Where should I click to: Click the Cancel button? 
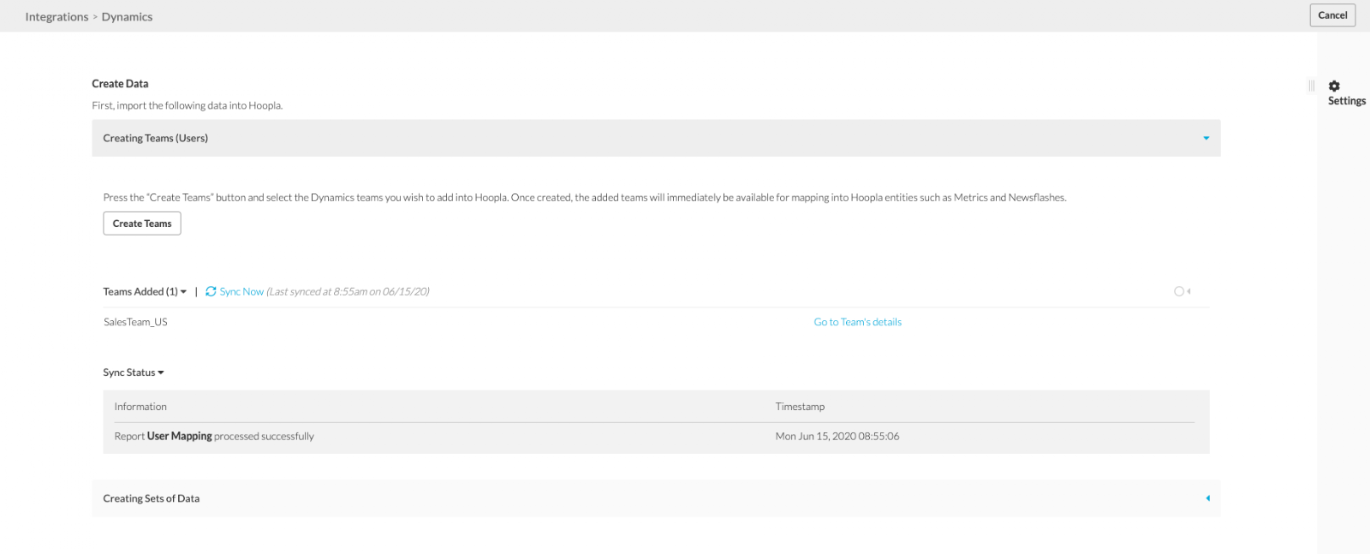pos(1332,15)
